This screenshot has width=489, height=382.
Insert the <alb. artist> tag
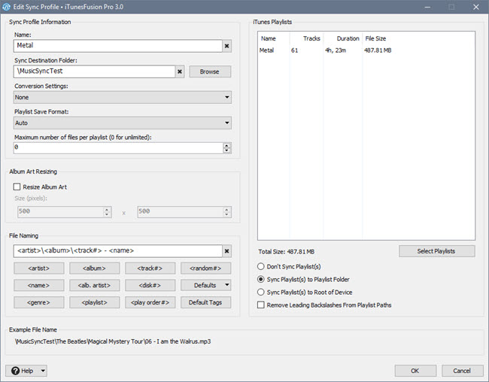click(x=94, y=285)
